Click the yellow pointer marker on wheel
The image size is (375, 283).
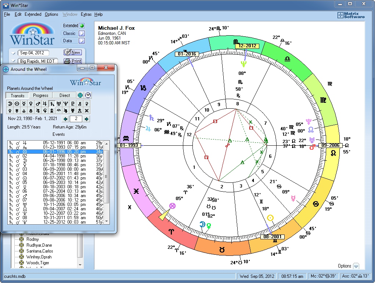(163, 215)
